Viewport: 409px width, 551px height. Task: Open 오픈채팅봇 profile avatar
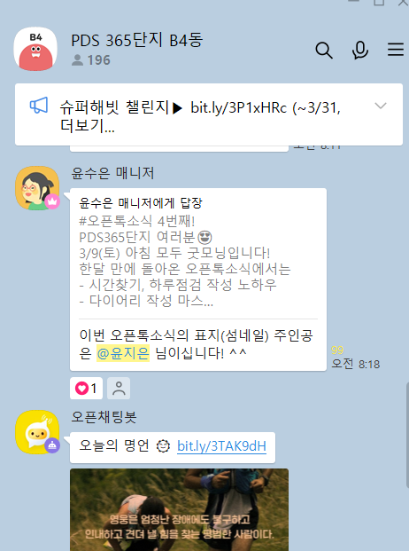coord(37,432)
